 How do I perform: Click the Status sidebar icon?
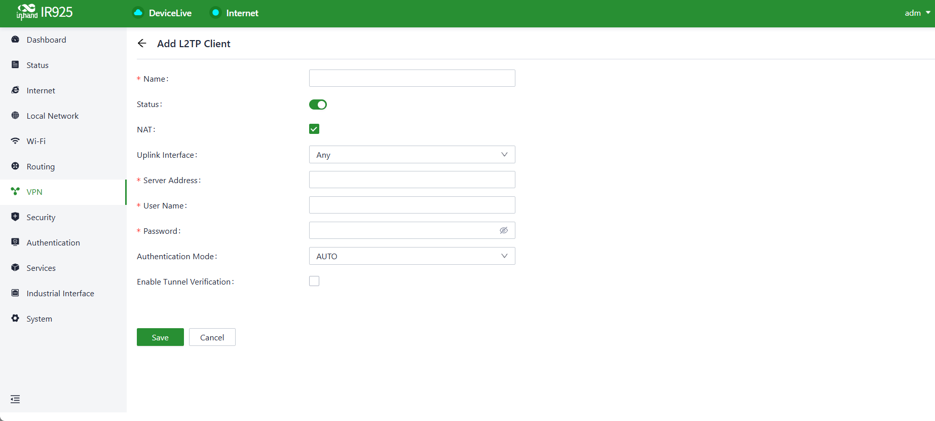pos(15,65)
